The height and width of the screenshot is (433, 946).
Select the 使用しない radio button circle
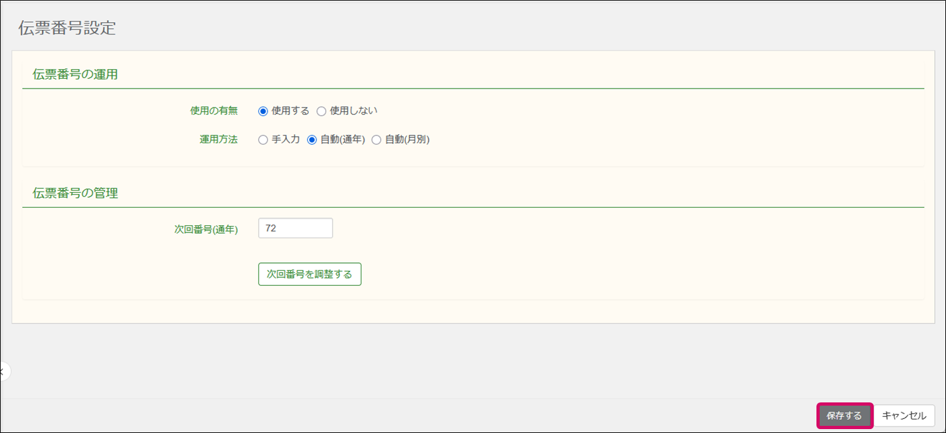(x=321, y=111)
